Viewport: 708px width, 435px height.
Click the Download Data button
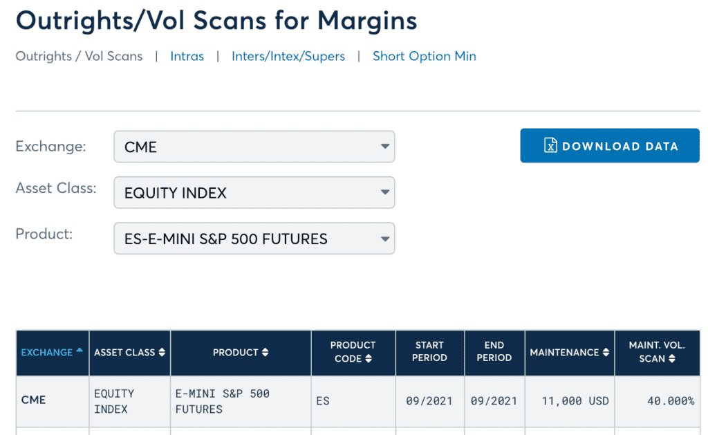[609, 146]
